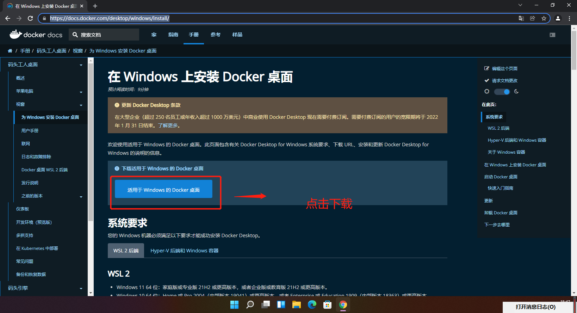Switch to Hyper-V 后端和 Windows 容器 tab

185,251
